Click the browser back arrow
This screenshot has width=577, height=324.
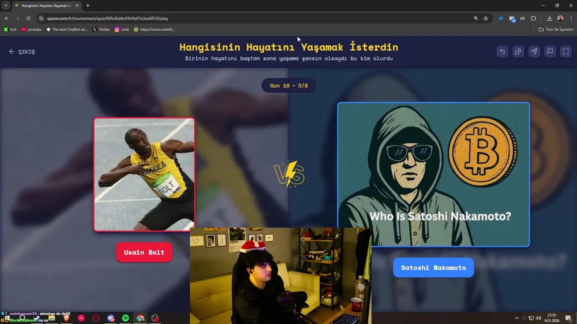tap(6, 18)
